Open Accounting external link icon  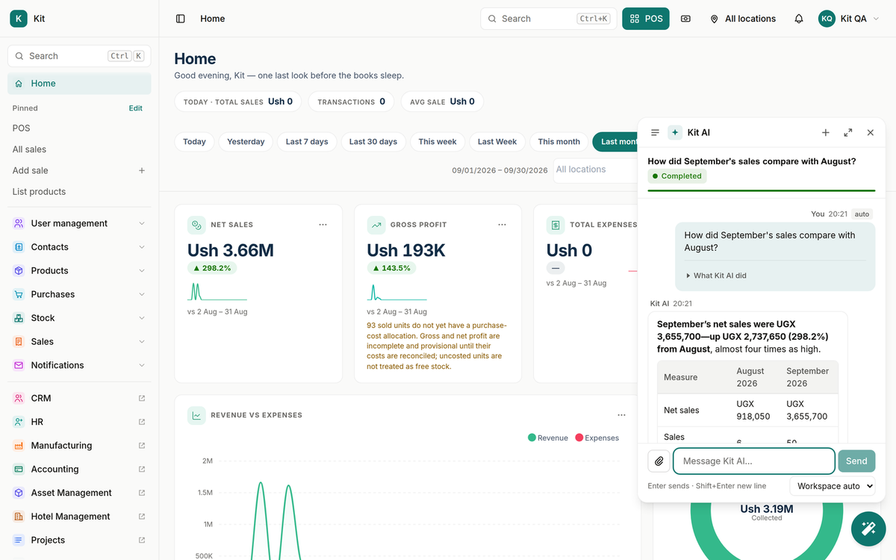(x=142, y=469)
